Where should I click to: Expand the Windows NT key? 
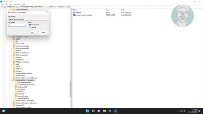pos(12,105)
